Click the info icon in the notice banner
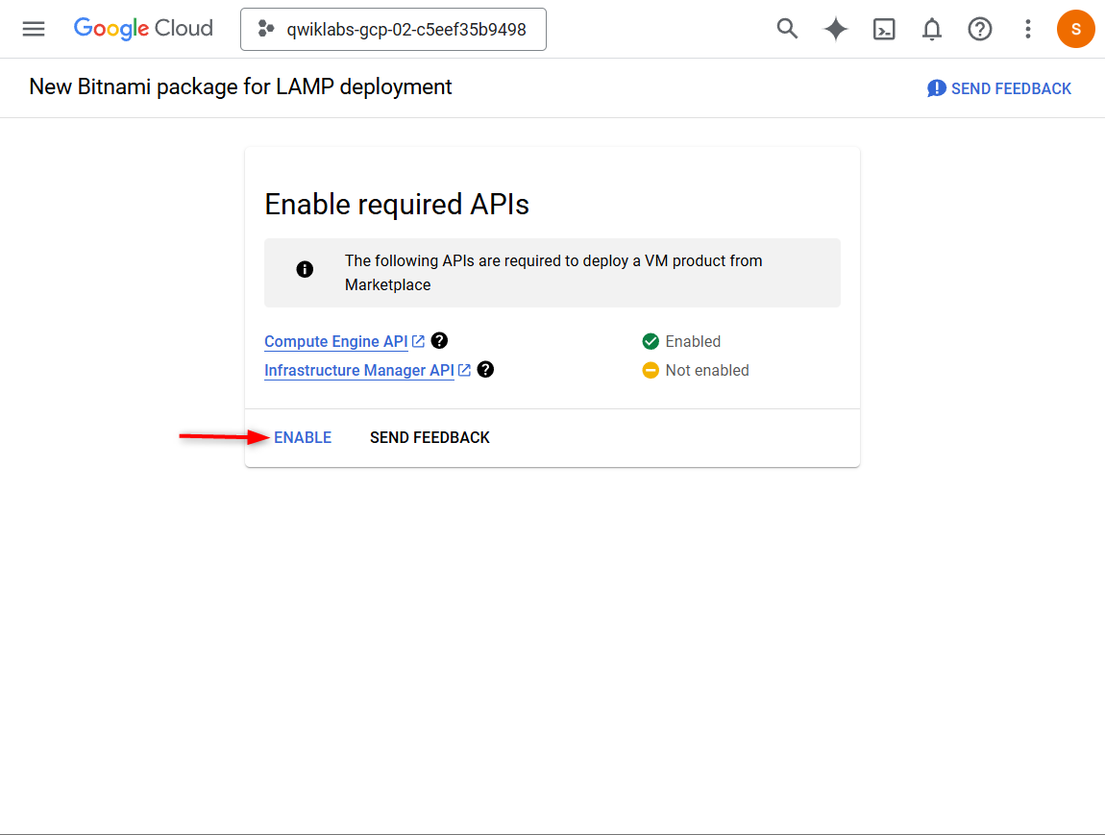 305,269
